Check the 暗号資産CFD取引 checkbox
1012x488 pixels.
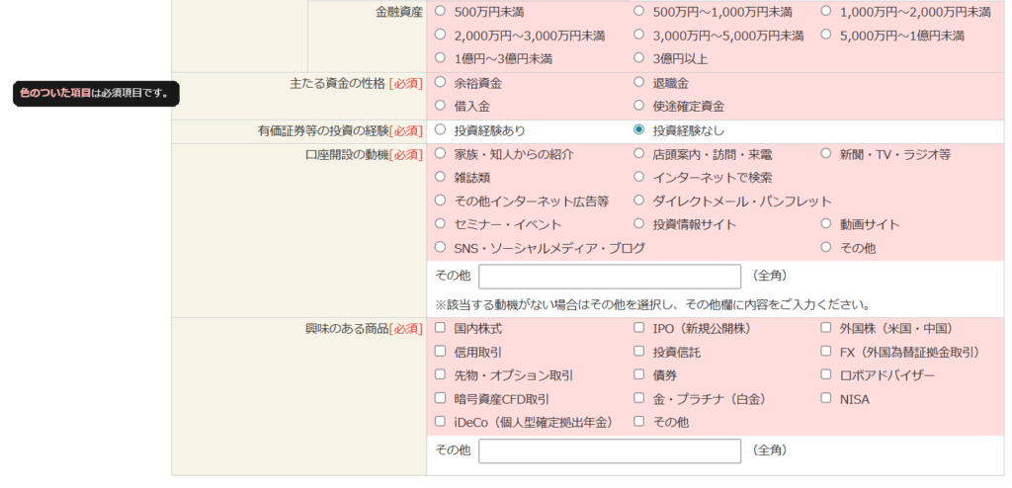click(441, 399)
